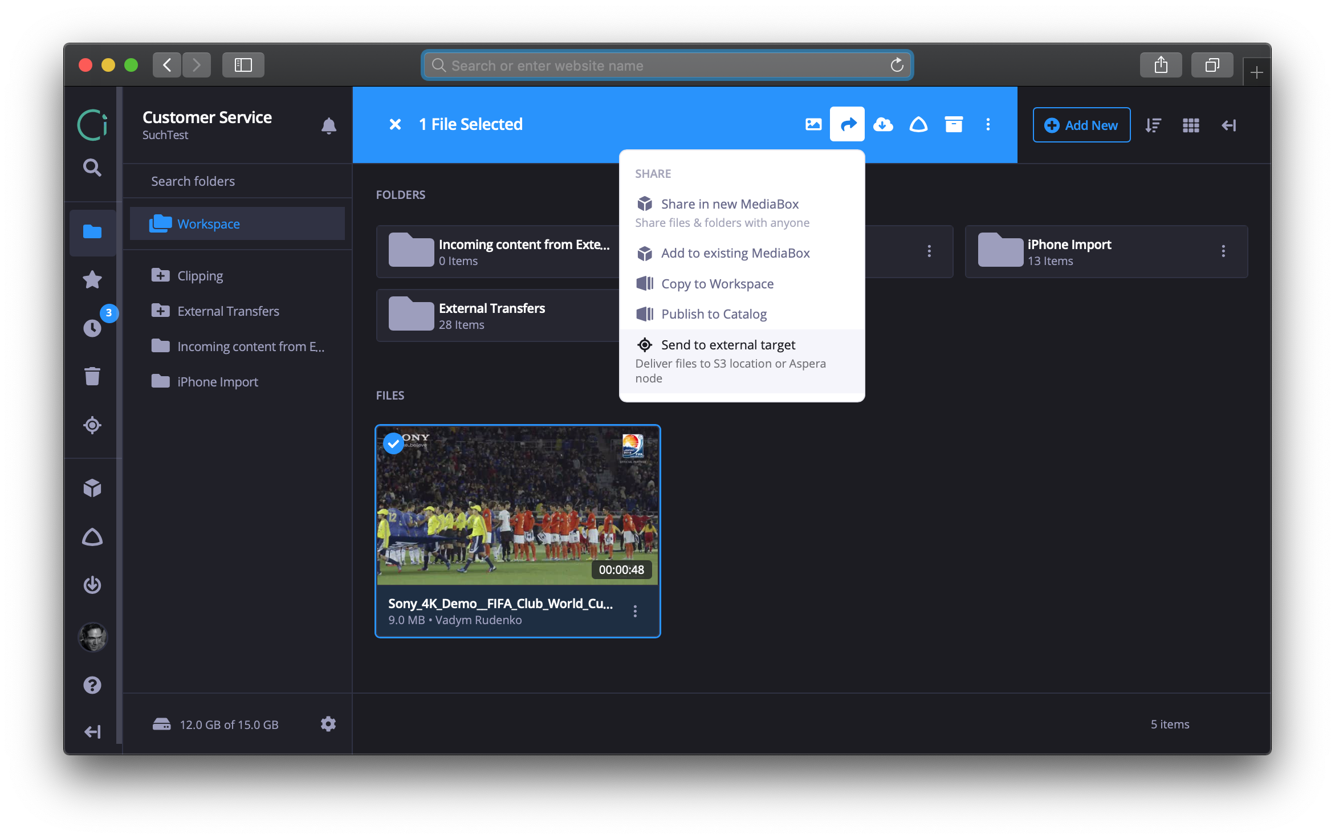Image resolution: width=1335 pixels, height=839 pixels.
Task: Click the Ci logo in sidebar
Action: click(92, 125)
